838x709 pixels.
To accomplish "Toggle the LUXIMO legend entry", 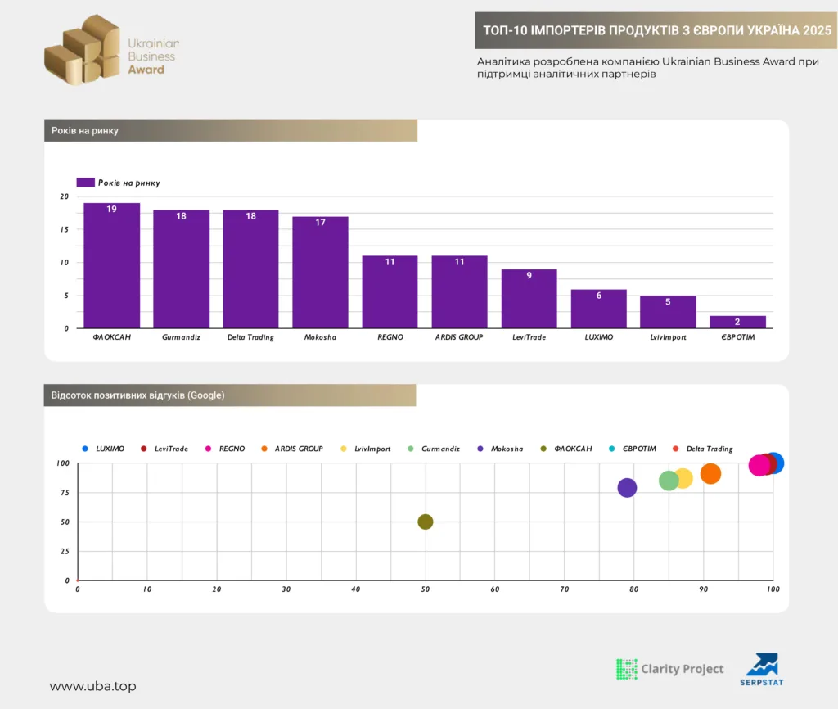I will [103, 449].
